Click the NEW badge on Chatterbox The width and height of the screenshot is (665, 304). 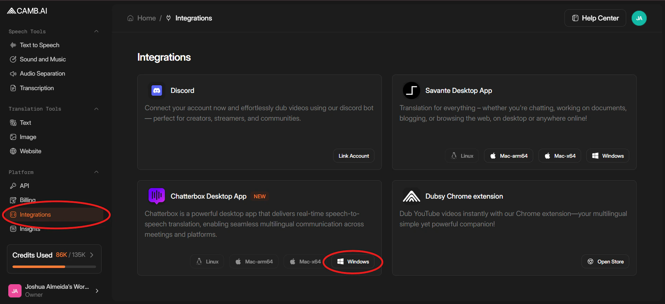point(260,197)
